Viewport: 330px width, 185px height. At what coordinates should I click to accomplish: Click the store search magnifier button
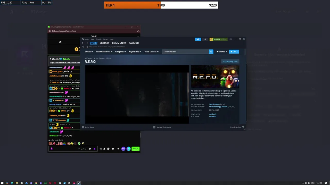point(211,52)
